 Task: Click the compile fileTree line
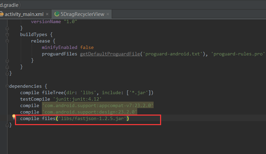(x=87, y=93)
